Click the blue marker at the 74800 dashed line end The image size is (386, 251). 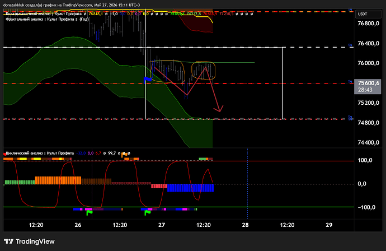(x=350, y=118)
